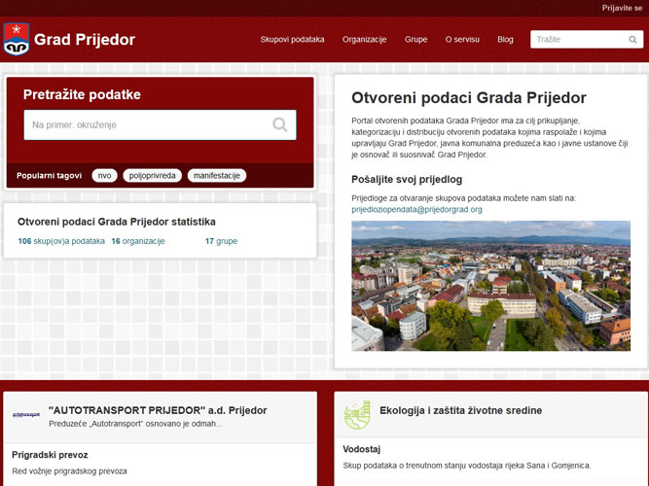Open the Grupe navigation item

tap(415, 40)
